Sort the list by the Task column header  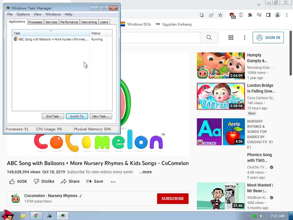click(x=51, y=33)
